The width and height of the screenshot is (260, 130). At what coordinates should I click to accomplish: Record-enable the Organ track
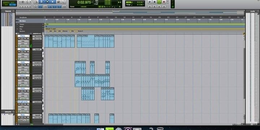coord(19,52)
